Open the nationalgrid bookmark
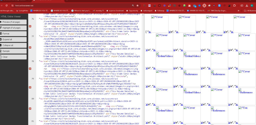The height and width of the screenshot is (125, 256). 146,10
